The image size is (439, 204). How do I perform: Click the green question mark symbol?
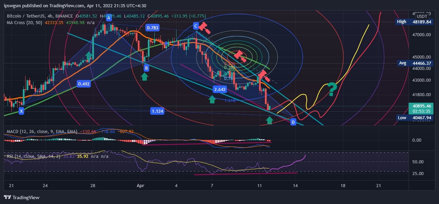point(332,89)
